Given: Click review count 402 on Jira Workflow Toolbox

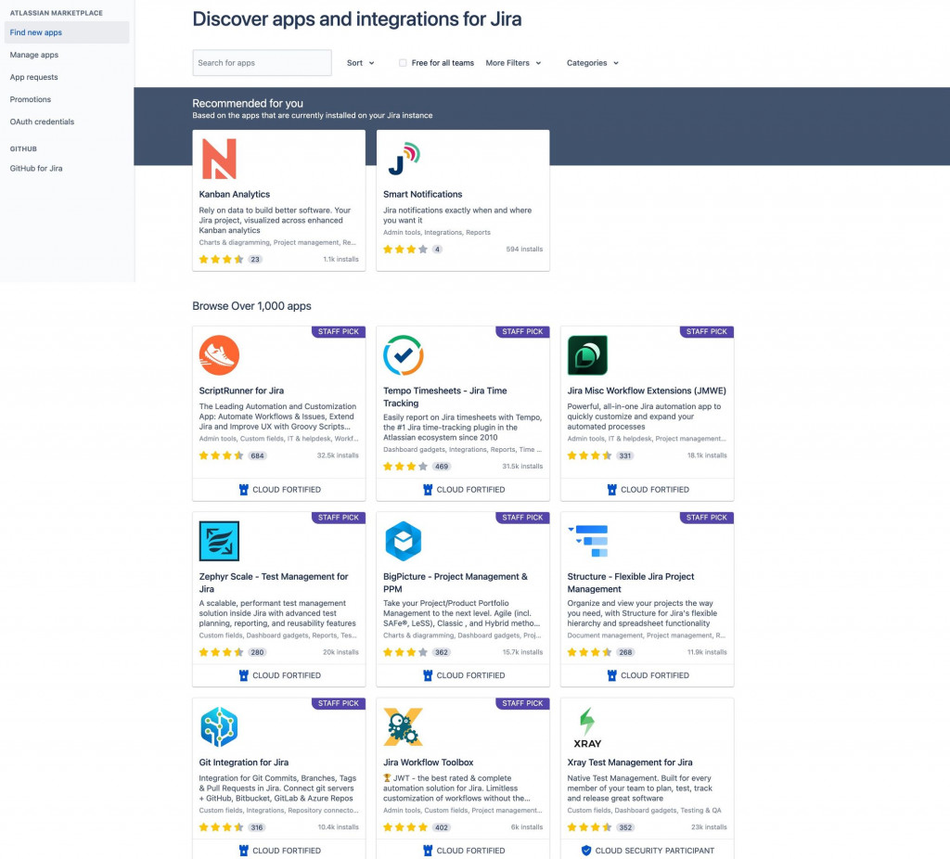Looking at the screenshot, I should point(442,827).
